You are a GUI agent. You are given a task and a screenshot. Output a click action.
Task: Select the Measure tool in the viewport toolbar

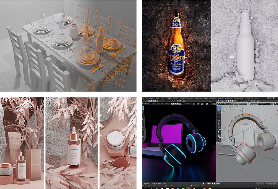[x=219, y=135]
